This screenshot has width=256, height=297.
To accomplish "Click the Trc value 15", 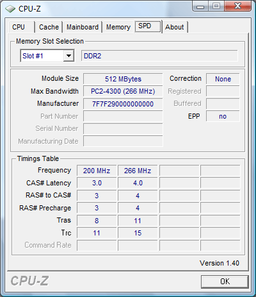I will (x=138, y=233).
